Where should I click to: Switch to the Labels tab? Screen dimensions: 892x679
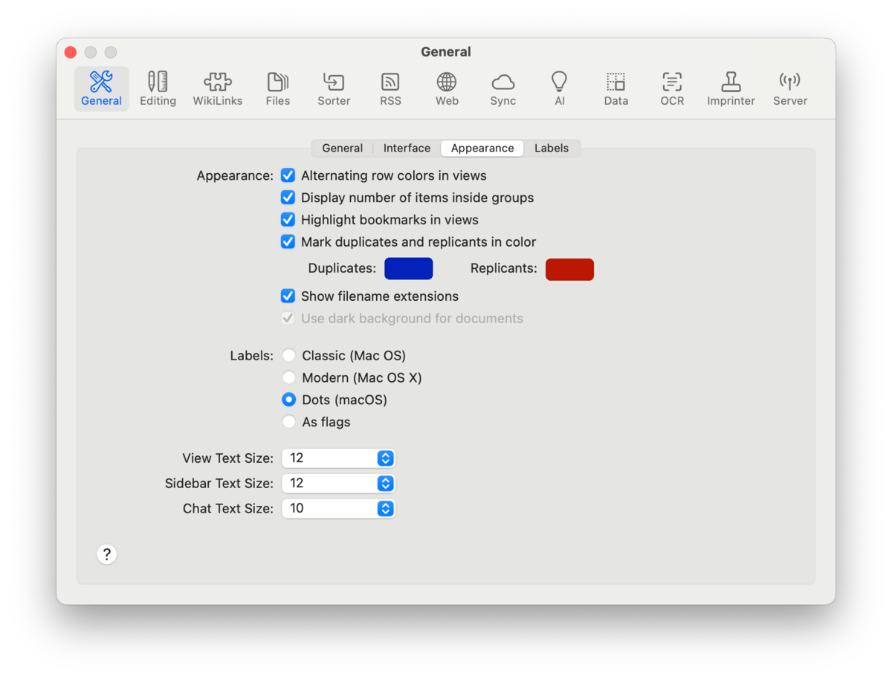pos(551,149)
